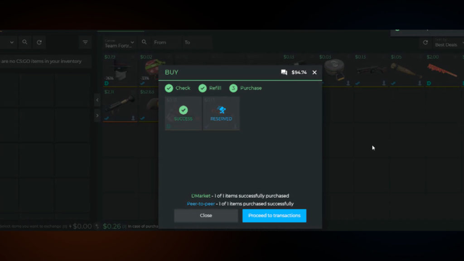464x261 pixels.
Task: Click the RESERVED item card
Action: (221, 113)
